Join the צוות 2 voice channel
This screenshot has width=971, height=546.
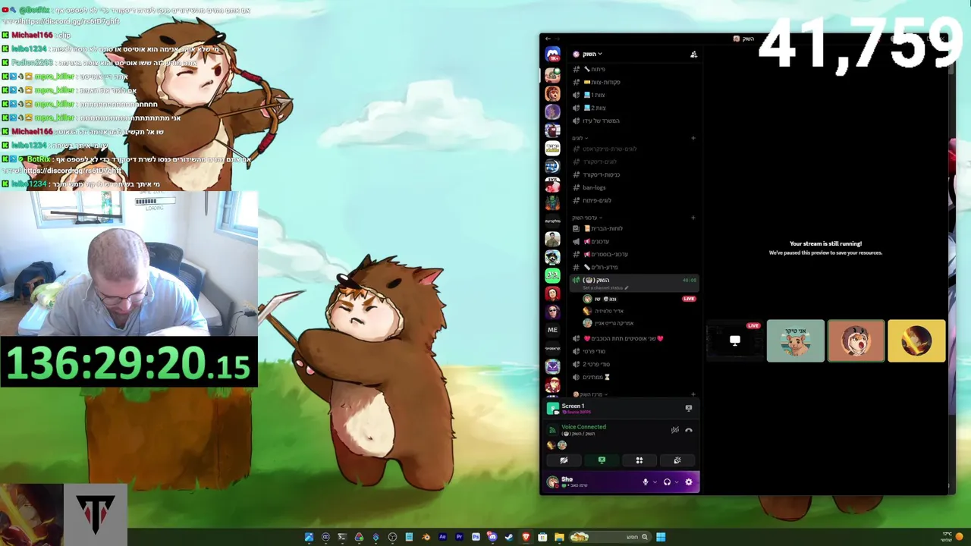click(634, 108)
